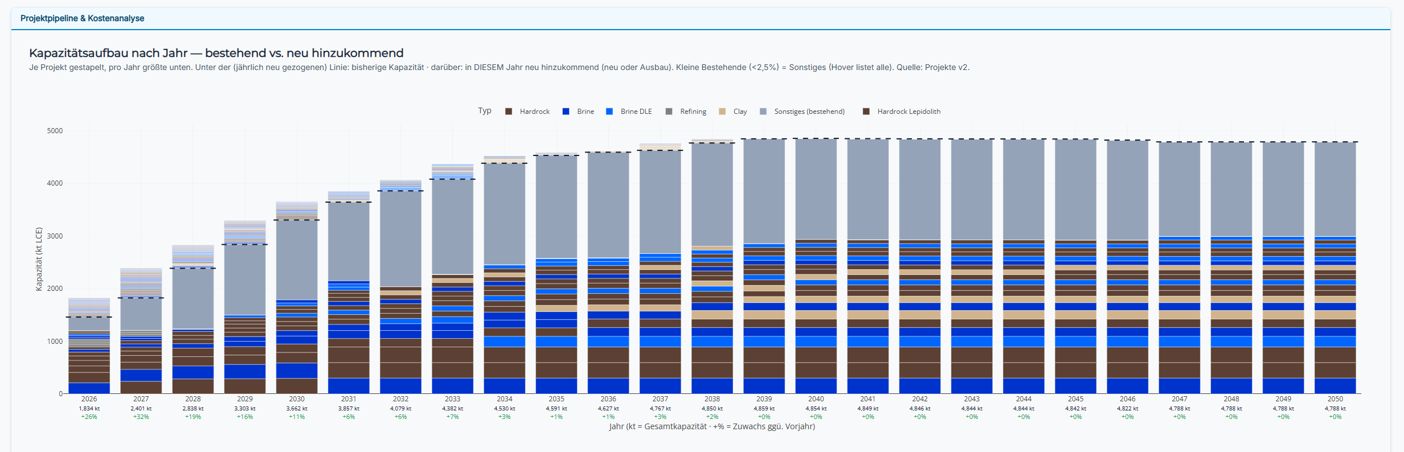Toggle the Hardrock Lepidolith legend series
1404x452 pixels.
(x=902, y=112)
